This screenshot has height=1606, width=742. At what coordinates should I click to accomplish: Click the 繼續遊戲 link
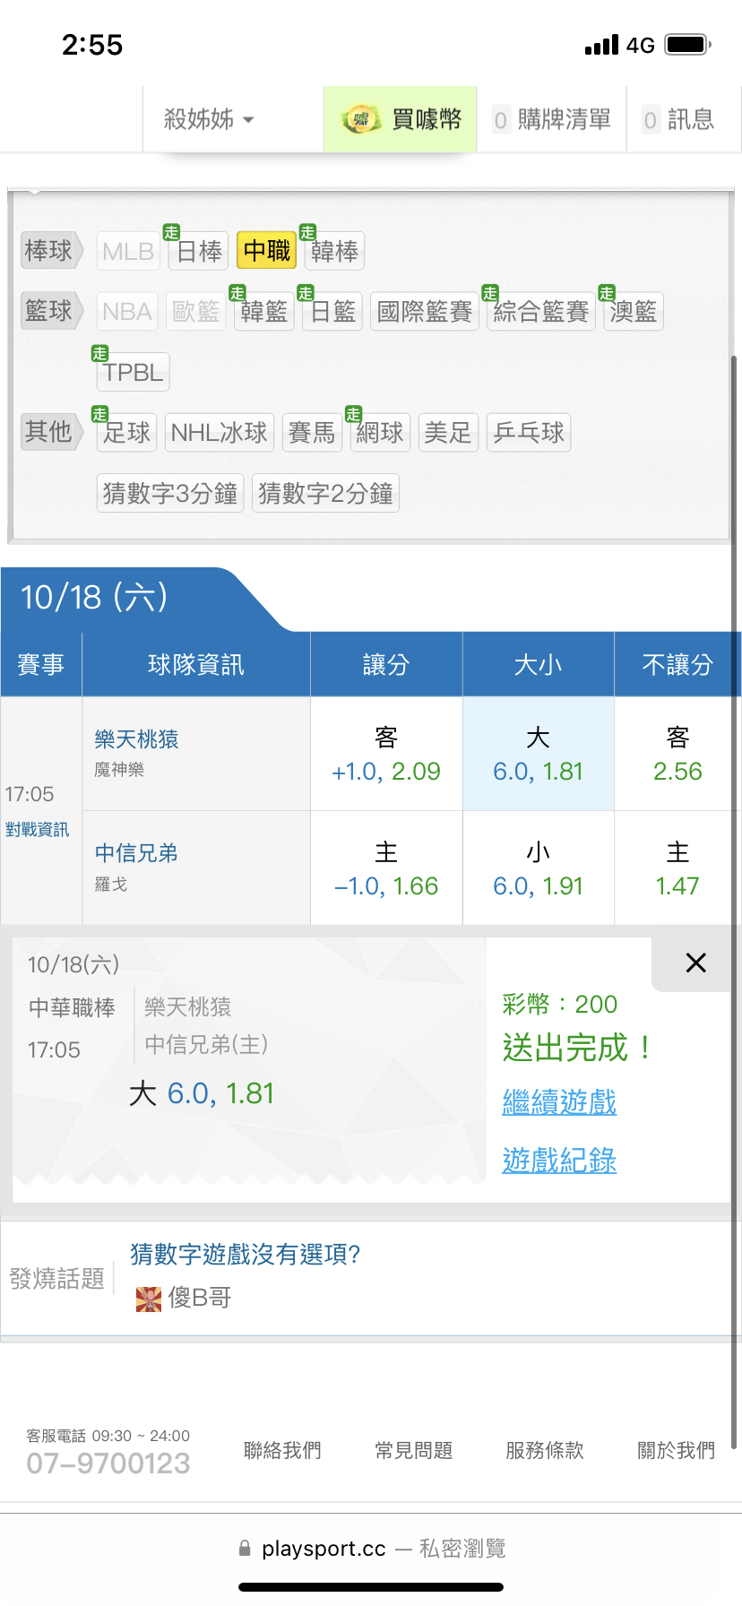tap(559, 1101)
